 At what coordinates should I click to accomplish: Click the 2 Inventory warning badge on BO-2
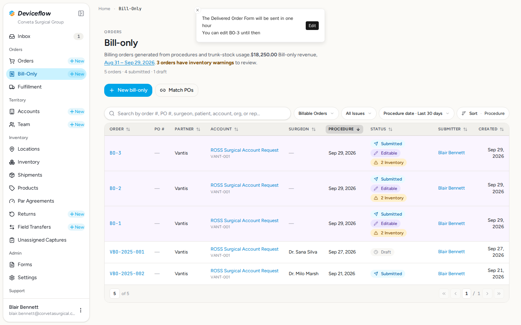tap(389, 198)
